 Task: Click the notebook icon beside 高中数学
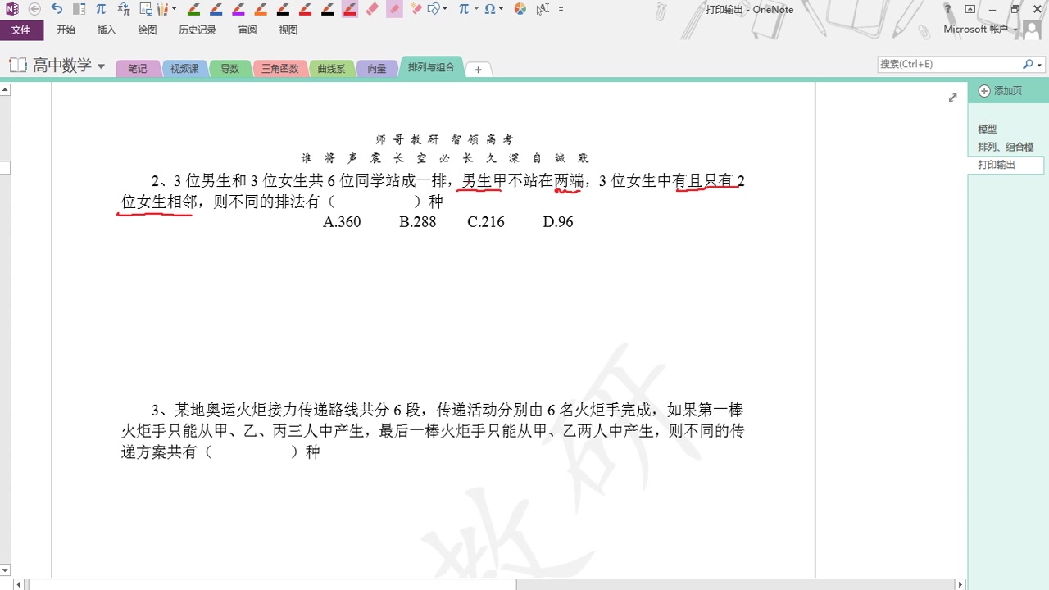[17, 66]
